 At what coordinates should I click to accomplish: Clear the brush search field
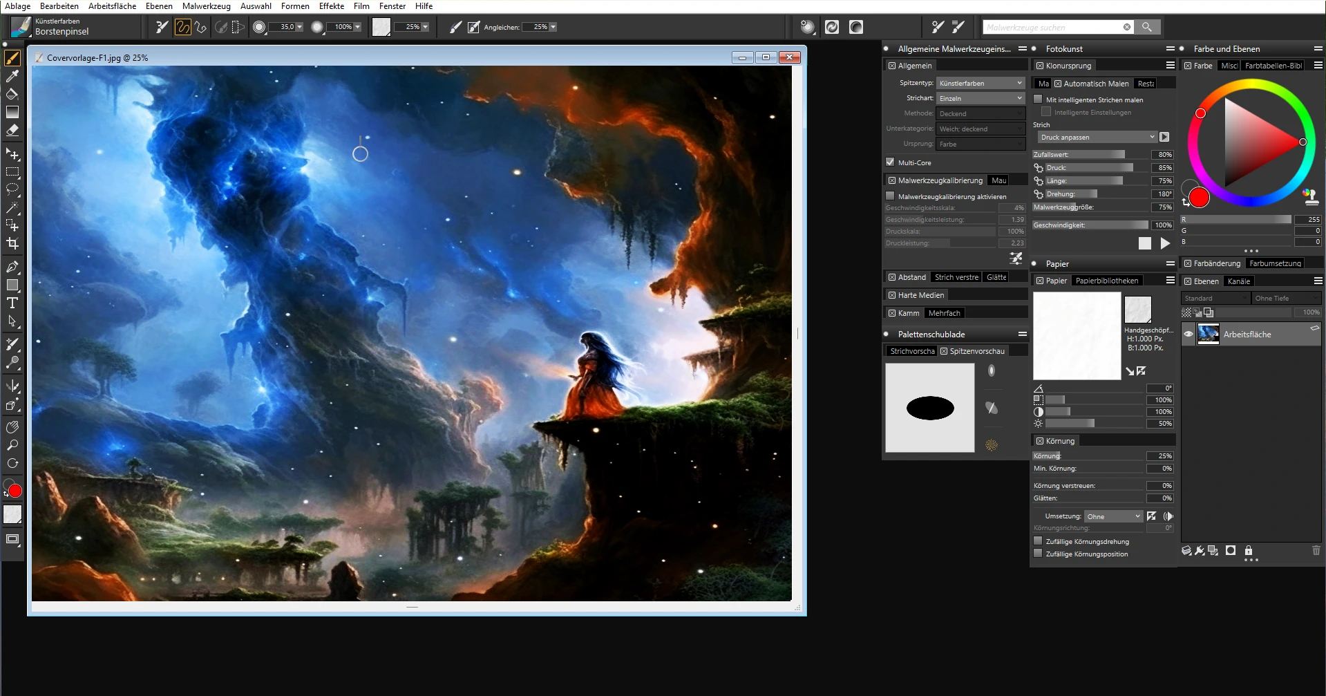(1127, 27)
